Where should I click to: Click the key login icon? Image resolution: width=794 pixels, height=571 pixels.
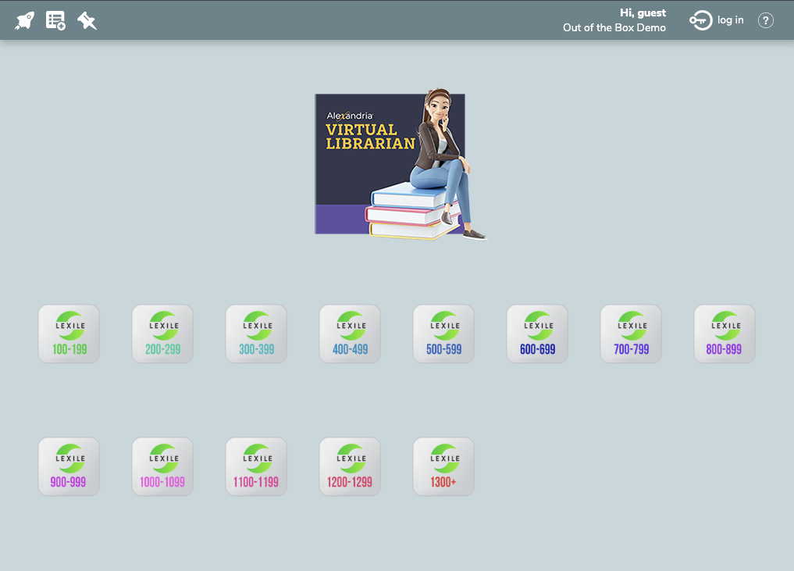pos(700,20)
